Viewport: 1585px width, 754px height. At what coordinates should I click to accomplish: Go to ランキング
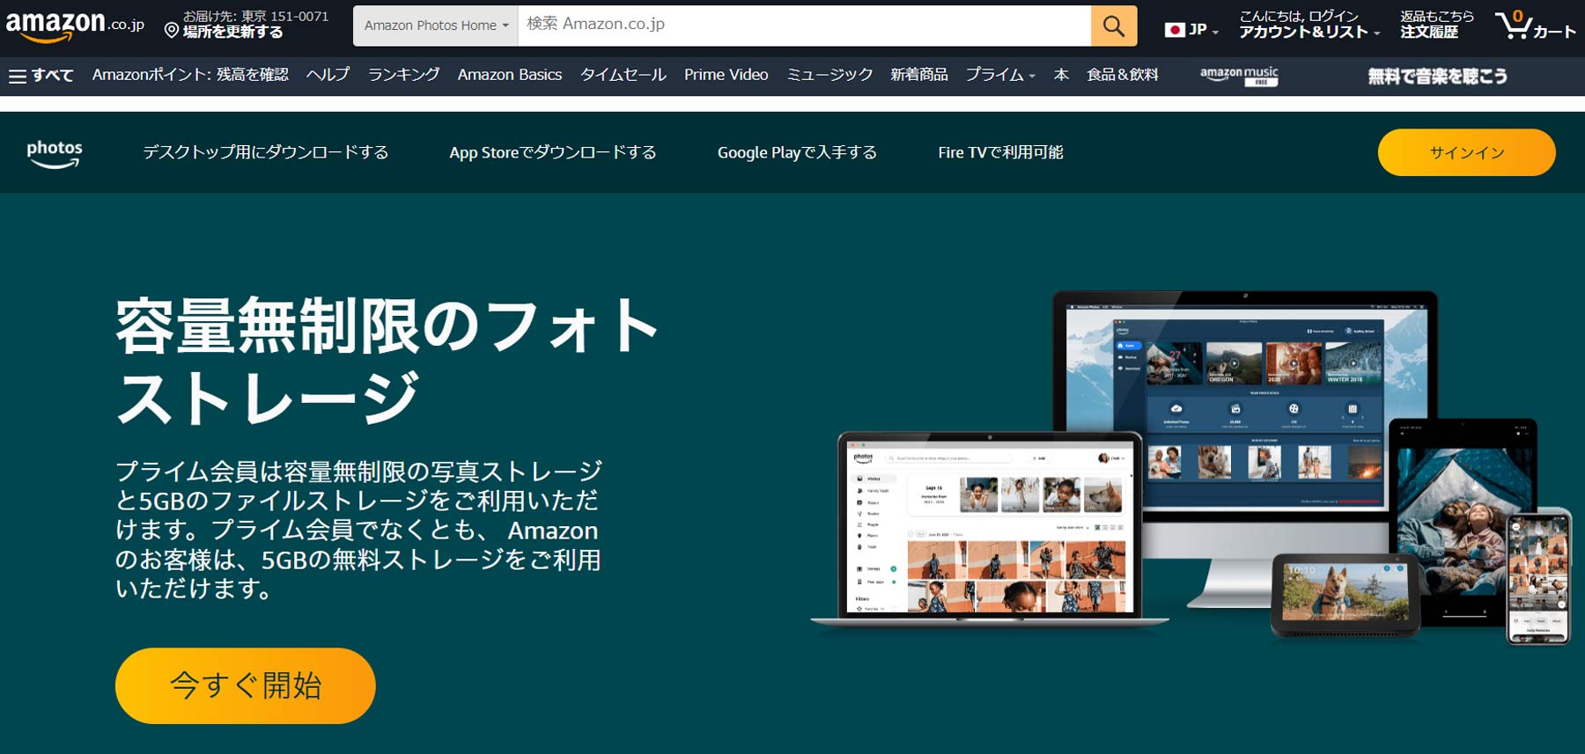click(x=403, y=76)
